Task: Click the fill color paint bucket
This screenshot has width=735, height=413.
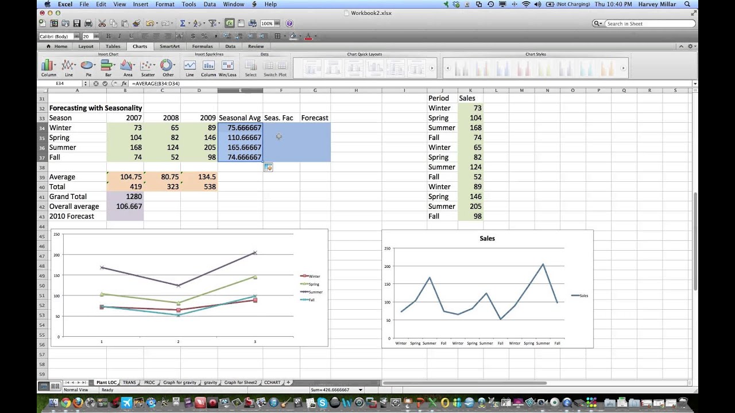Action: [293, 36]
